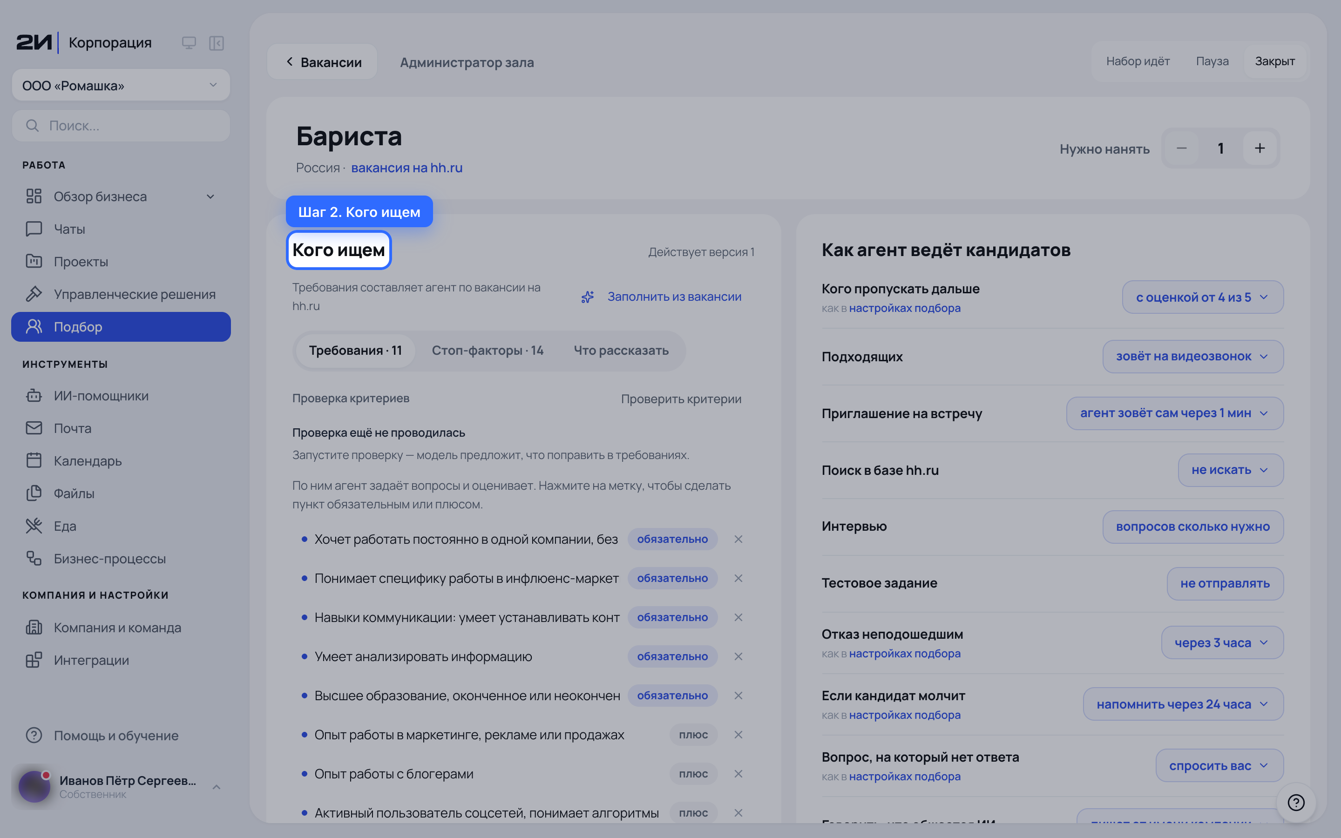Toggle 'плюс' tag for 'Опыт работы в маркетинге'
The width and height of the screenshot is (1341, 838).
click(693, 734)
